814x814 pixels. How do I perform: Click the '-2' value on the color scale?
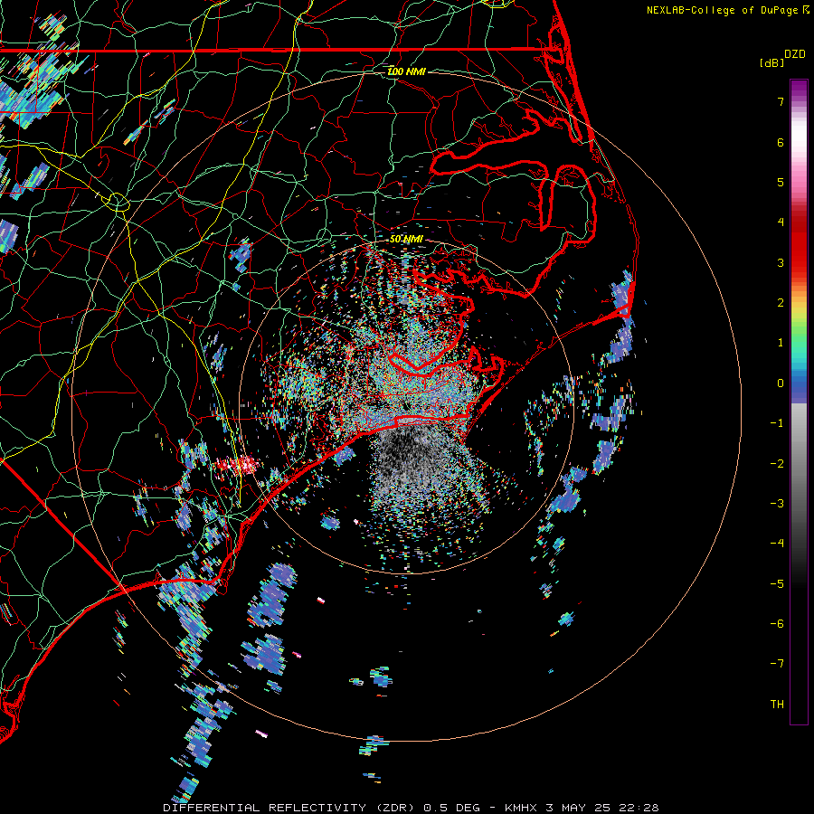click(x=777, y=464)
